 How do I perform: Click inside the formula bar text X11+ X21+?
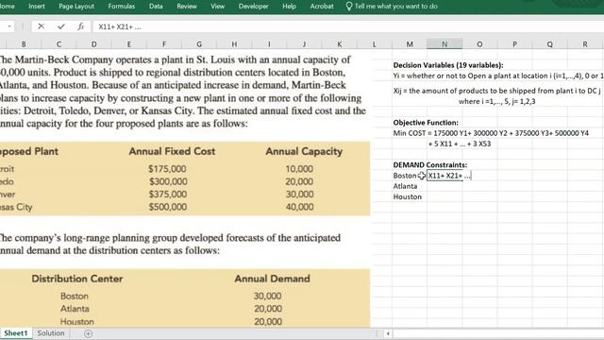(x=120, y=26)
